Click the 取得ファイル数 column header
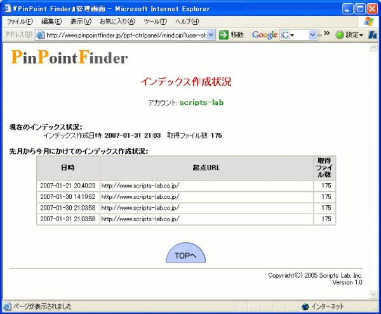Screen dimensions: 381x314 324,168
